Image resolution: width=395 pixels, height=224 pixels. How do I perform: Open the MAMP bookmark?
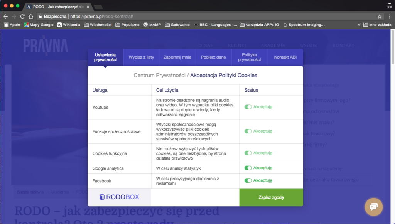pos(152,25)
